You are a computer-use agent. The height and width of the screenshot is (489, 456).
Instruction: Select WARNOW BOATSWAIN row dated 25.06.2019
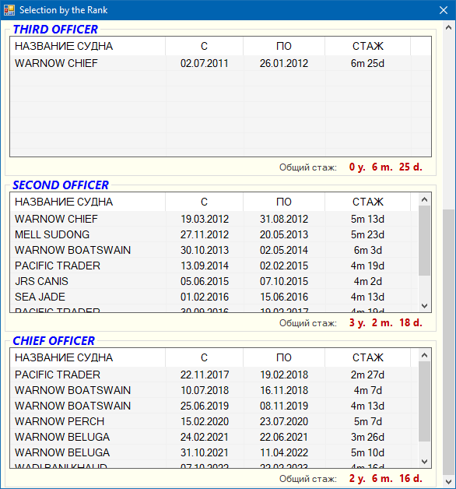[x=214, y=406]
